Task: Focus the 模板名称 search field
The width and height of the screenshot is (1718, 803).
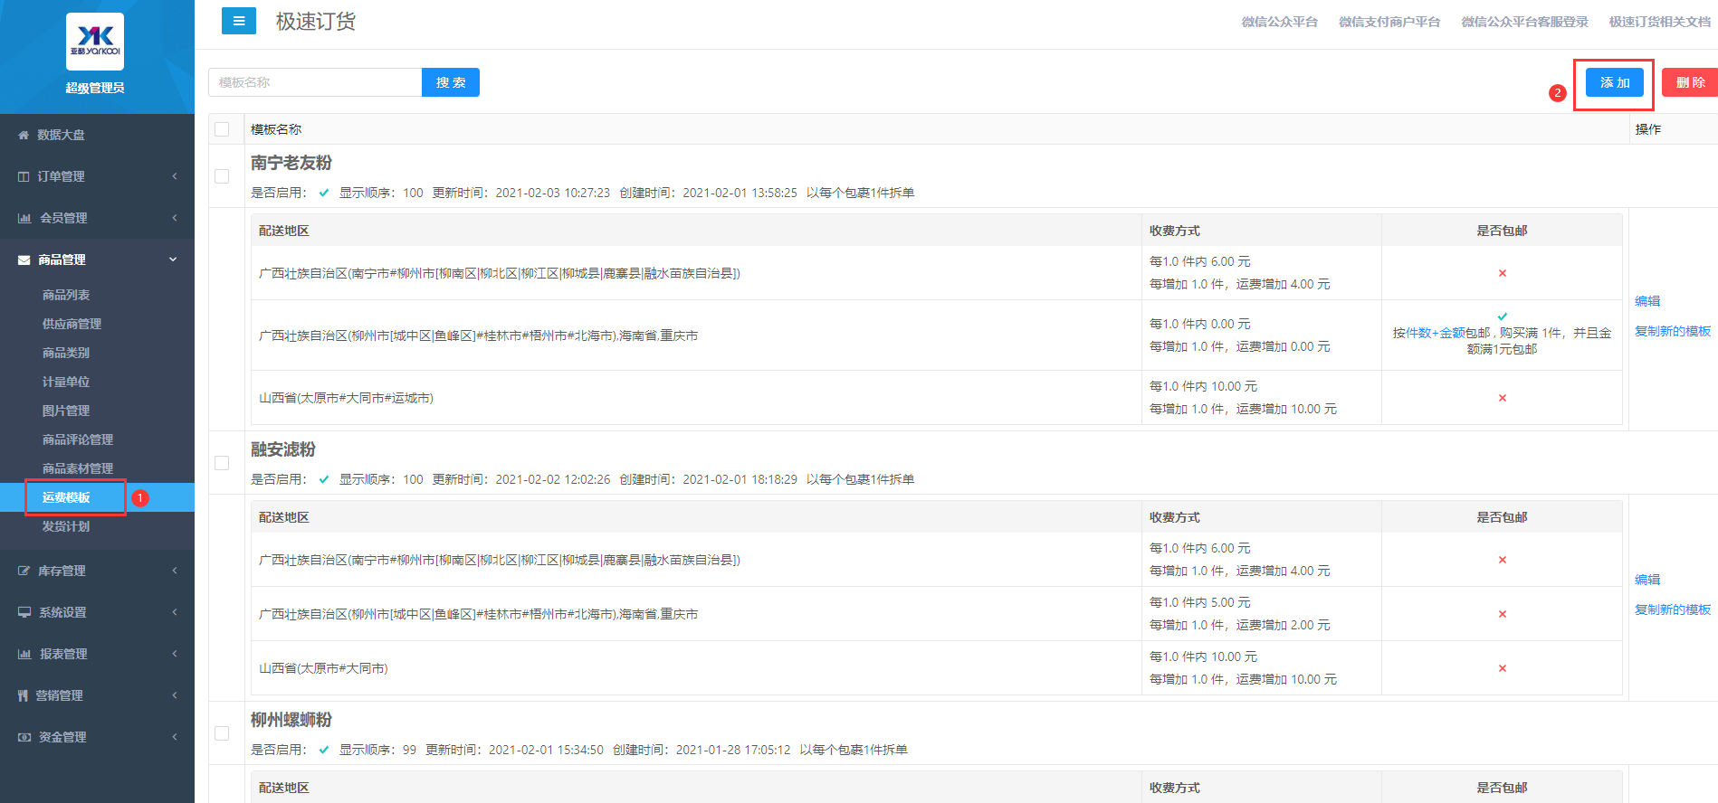Action: (315, 82)
